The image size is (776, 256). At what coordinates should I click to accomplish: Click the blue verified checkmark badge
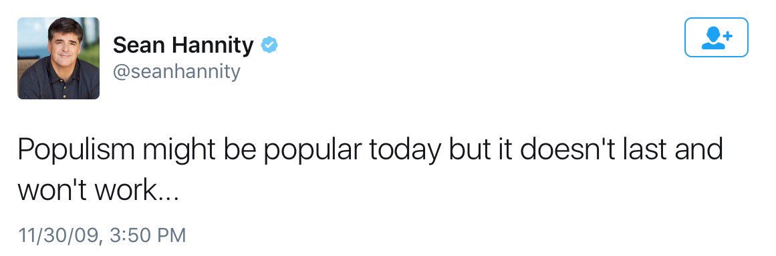pyautogui.click(x=270, y=45)
